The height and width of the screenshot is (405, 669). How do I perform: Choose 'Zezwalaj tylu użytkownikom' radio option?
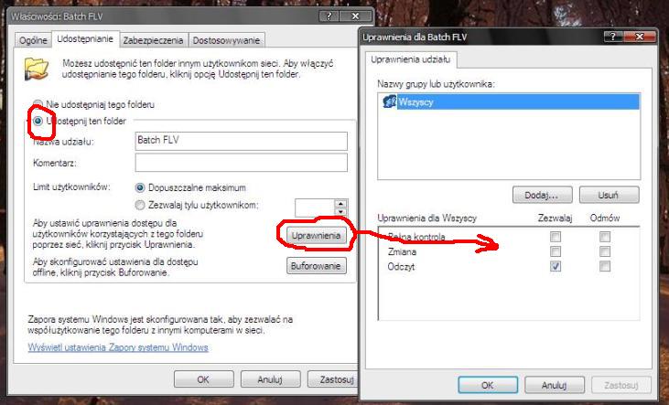pyautogui.click(x=139, y=205)
